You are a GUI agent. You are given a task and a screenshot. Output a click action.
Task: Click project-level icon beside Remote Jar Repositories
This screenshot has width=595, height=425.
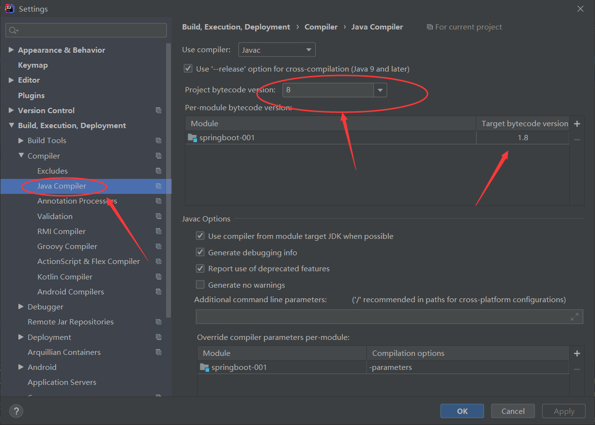click(158, 322)
